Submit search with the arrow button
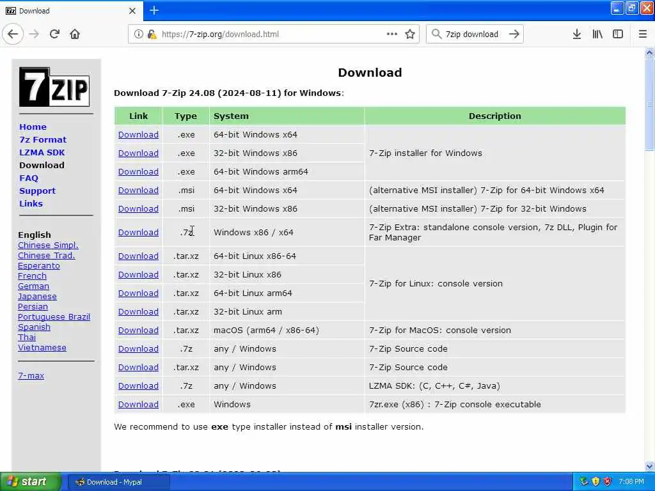 click(514, 34)
